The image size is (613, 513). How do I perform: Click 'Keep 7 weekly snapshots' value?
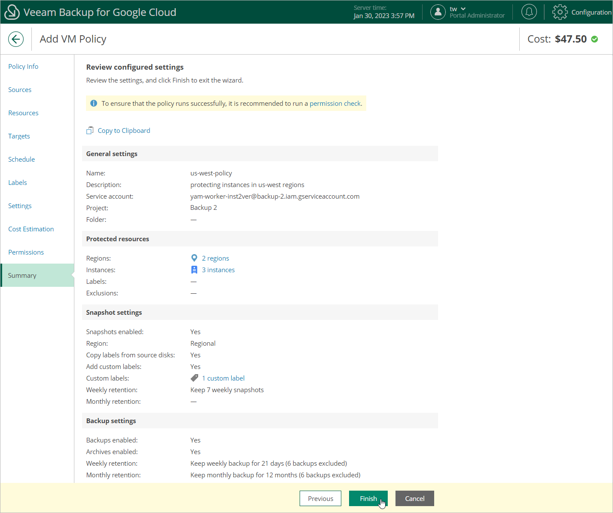227,390
